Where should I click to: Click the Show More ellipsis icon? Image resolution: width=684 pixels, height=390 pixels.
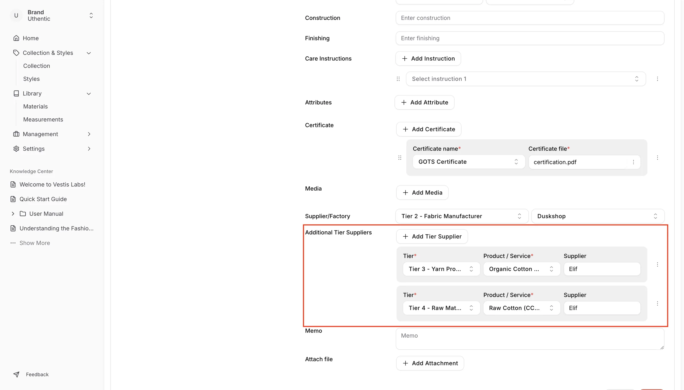click(x=13, y=243)
